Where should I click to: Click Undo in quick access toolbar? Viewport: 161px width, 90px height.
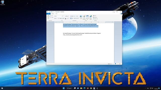51,12
